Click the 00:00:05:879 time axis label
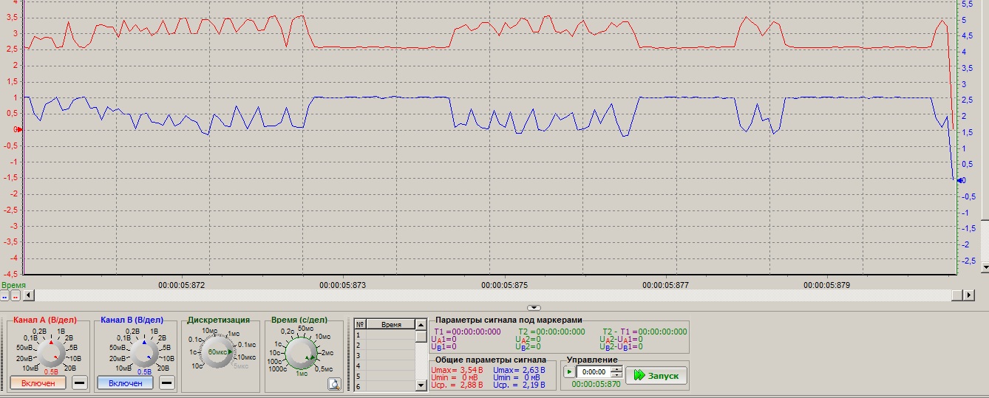The image size is (989, 398). pyautogui.click(x=828, y=284)
